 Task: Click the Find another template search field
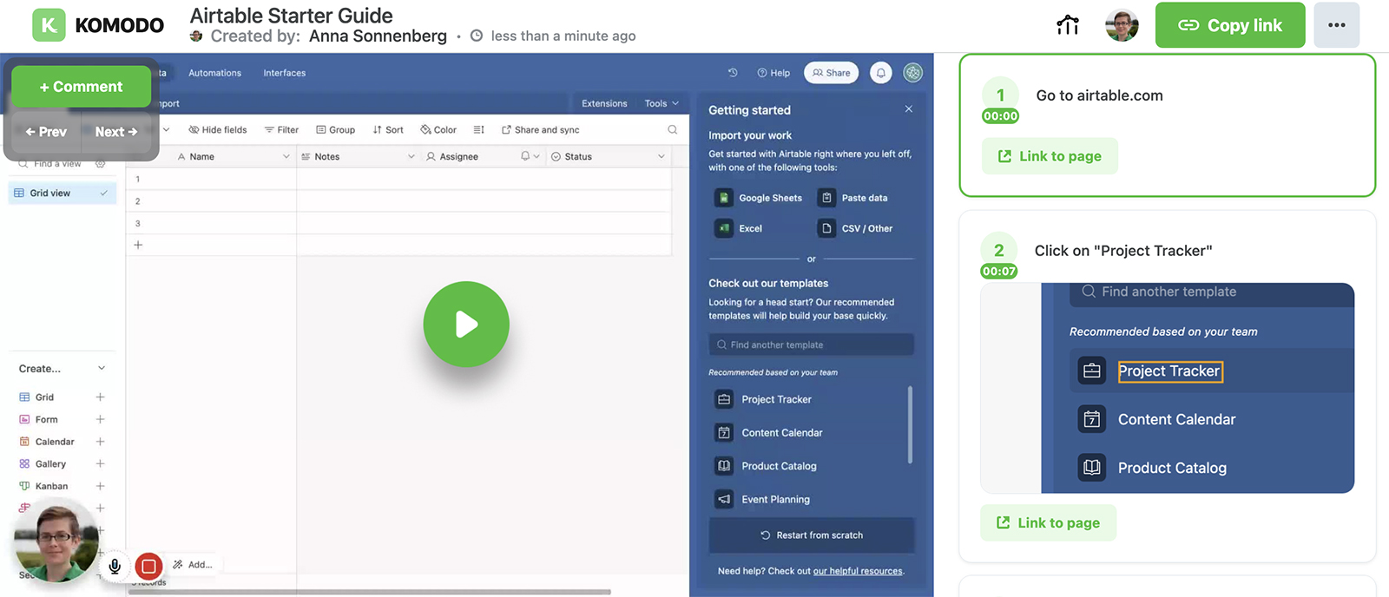tap(812, 345)
